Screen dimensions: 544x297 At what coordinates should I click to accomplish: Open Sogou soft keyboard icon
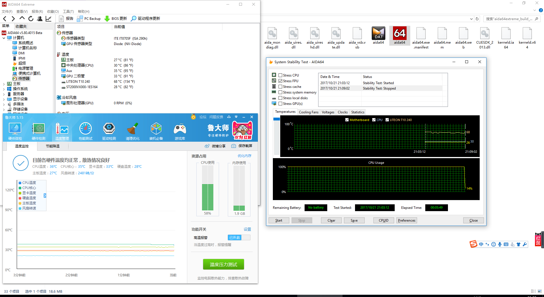(x=506, y=244)
